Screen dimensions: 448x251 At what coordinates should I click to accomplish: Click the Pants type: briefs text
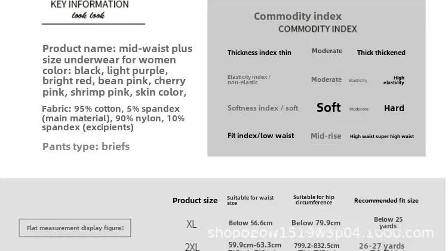click(86, 146)
